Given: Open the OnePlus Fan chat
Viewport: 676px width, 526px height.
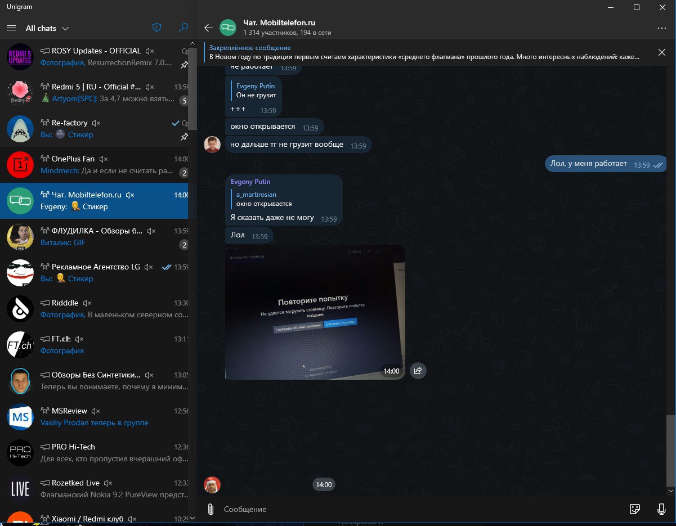Looking at the screenshot, I should point(95,165).
